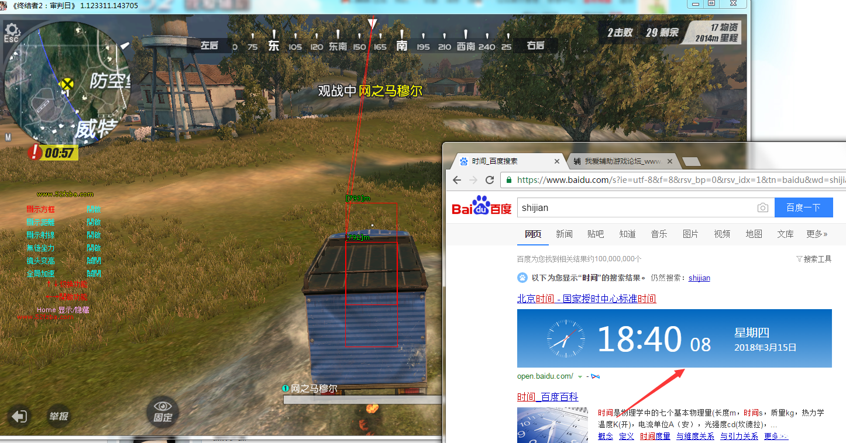Click the browser address bar URL
Image resolution: width=846 pixels, height=443 pixels.
coord(681,180)
